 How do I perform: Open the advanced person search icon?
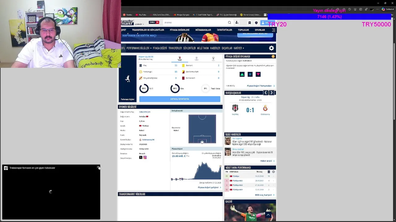[237, 23]
